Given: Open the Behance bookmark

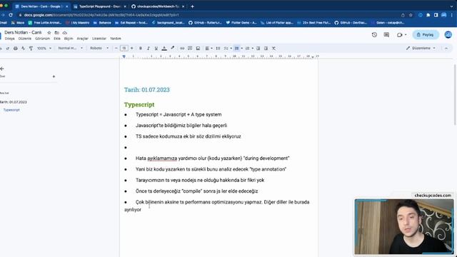Looking at the screenshot, I should pyautogui.click(x=102, y=23).
